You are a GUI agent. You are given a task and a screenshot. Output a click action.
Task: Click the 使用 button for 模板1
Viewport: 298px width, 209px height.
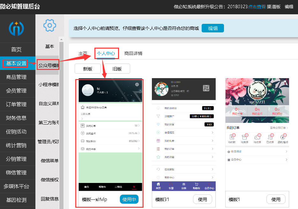pos(276,199)
